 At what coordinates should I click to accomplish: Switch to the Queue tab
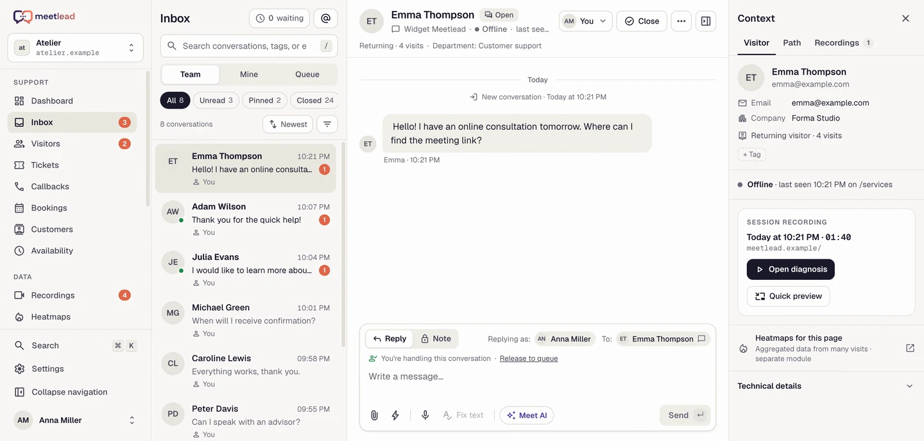[307, 74]
